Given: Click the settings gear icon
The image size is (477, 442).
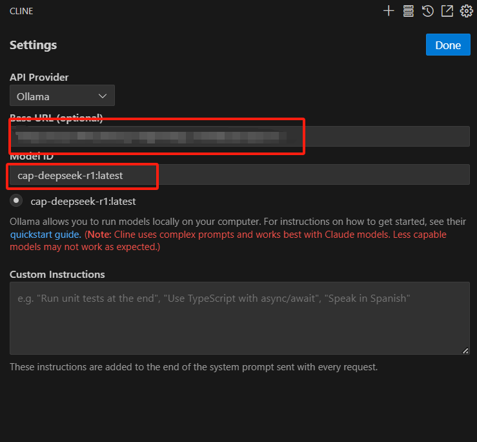Looking at the screenshot, I should coord(466,11).
